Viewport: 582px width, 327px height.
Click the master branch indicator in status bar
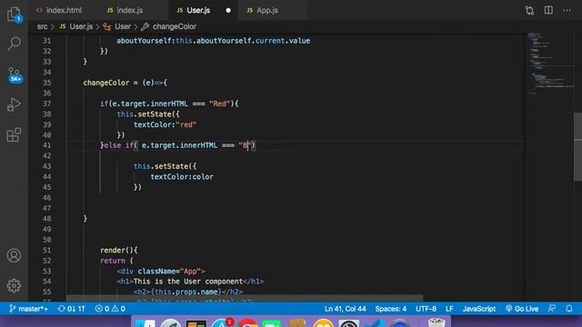pos(28,309)
